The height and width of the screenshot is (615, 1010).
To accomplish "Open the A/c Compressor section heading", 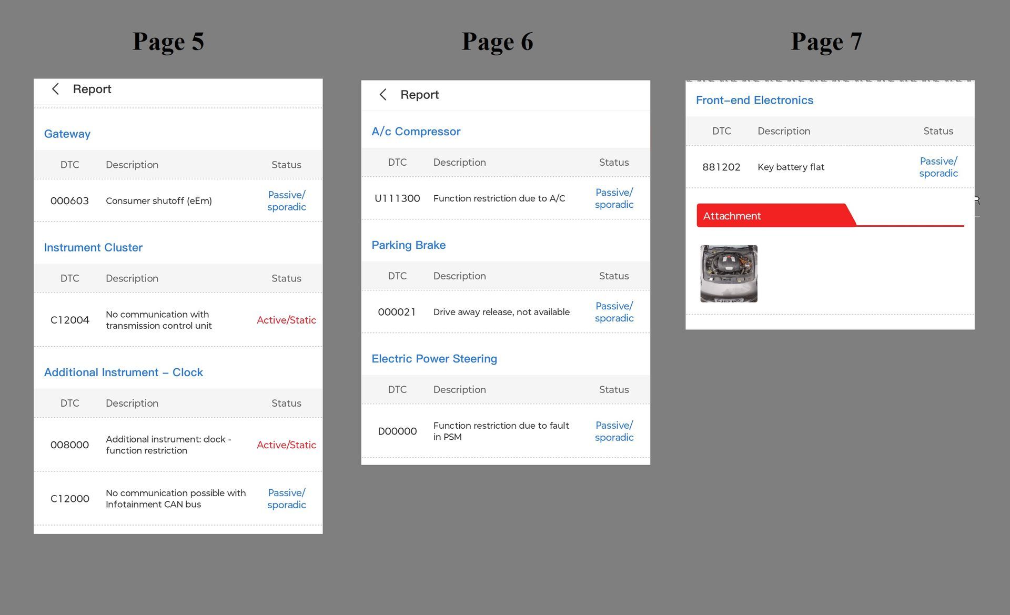I will (416, 132).
